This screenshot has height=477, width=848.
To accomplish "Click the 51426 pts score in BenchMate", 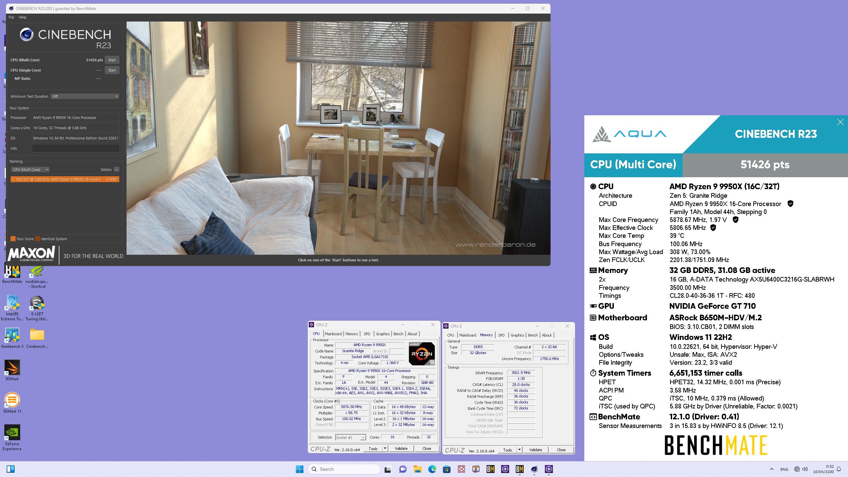I will [765, 165].
